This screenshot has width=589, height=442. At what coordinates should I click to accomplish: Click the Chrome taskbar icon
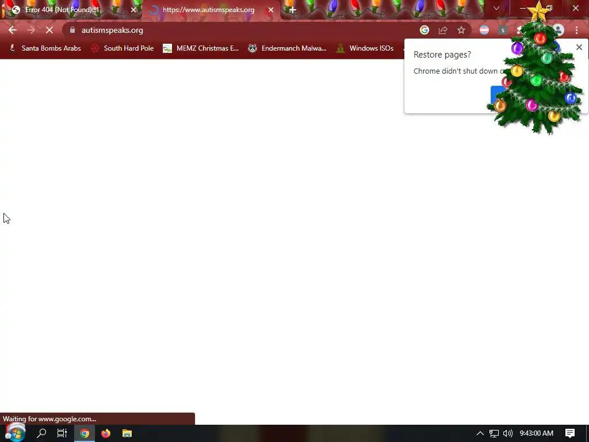(x=85, y=433)
